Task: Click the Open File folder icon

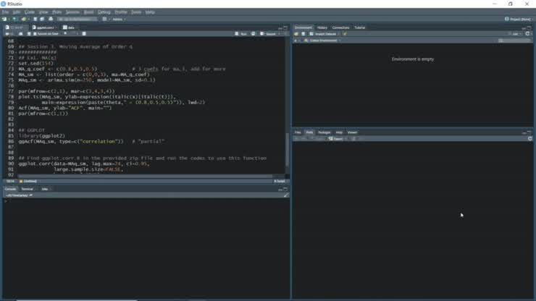Action: click(23, 19)
